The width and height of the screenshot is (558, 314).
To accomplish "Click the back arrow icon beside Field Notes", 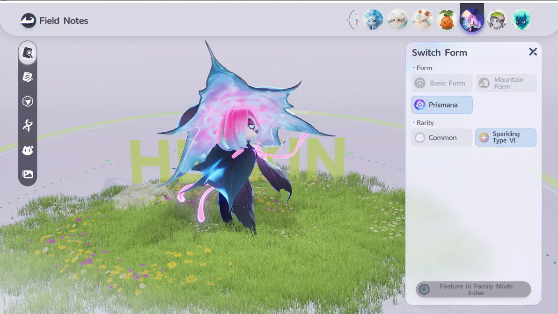I will pyautogui.click(x=28, y=21).
